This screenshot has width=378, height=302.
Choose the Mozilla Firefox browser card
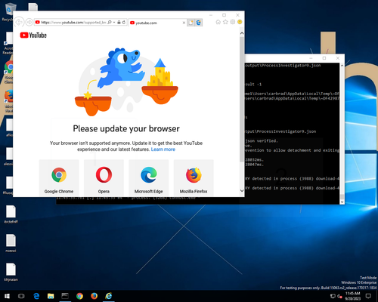point(194,177)
